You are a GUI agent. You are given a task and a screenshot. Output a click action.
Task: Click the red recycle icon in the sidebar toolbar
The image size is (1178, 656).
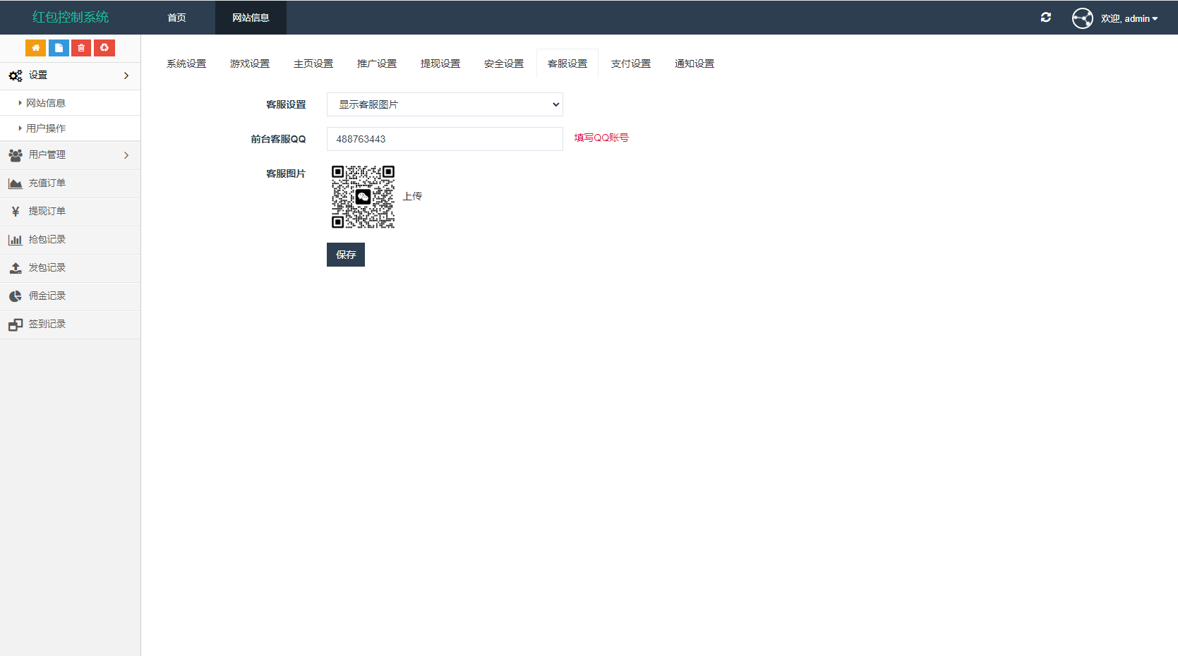pos(104,47)
